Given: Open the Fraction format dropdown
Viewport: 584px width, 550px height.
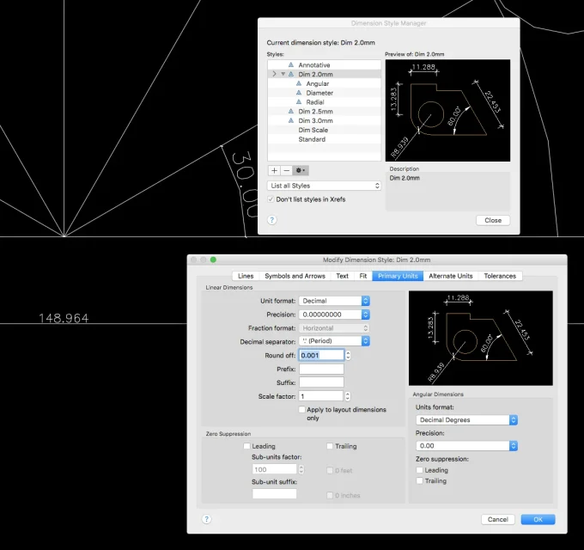Looking at the screenshot, I should coord(334,328).
